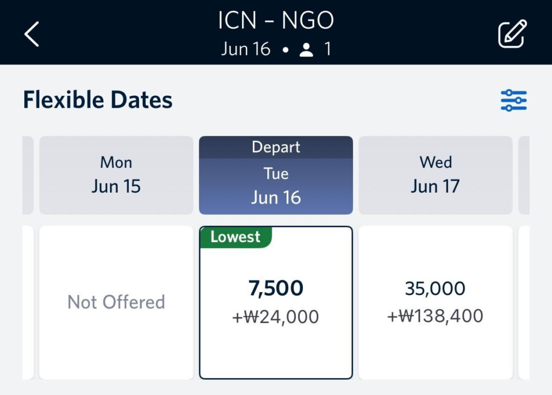The image size is (552, 395).
Task: Choose the 7,500 miles fare
Action: [x=275, y=289]
